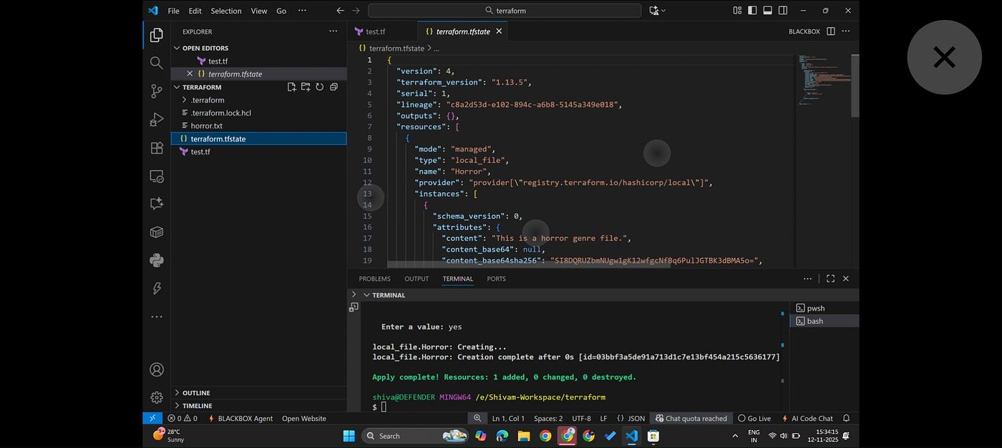Viewport: 1002px width, 448px height.
Task: Open the Edit menu
Action: click(195, 11)
